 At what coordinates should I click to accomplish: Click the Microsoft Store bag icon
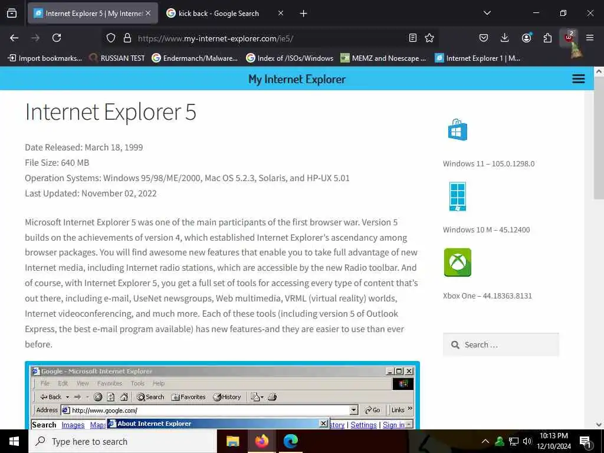pyautogui.click(x=458, y=130)
